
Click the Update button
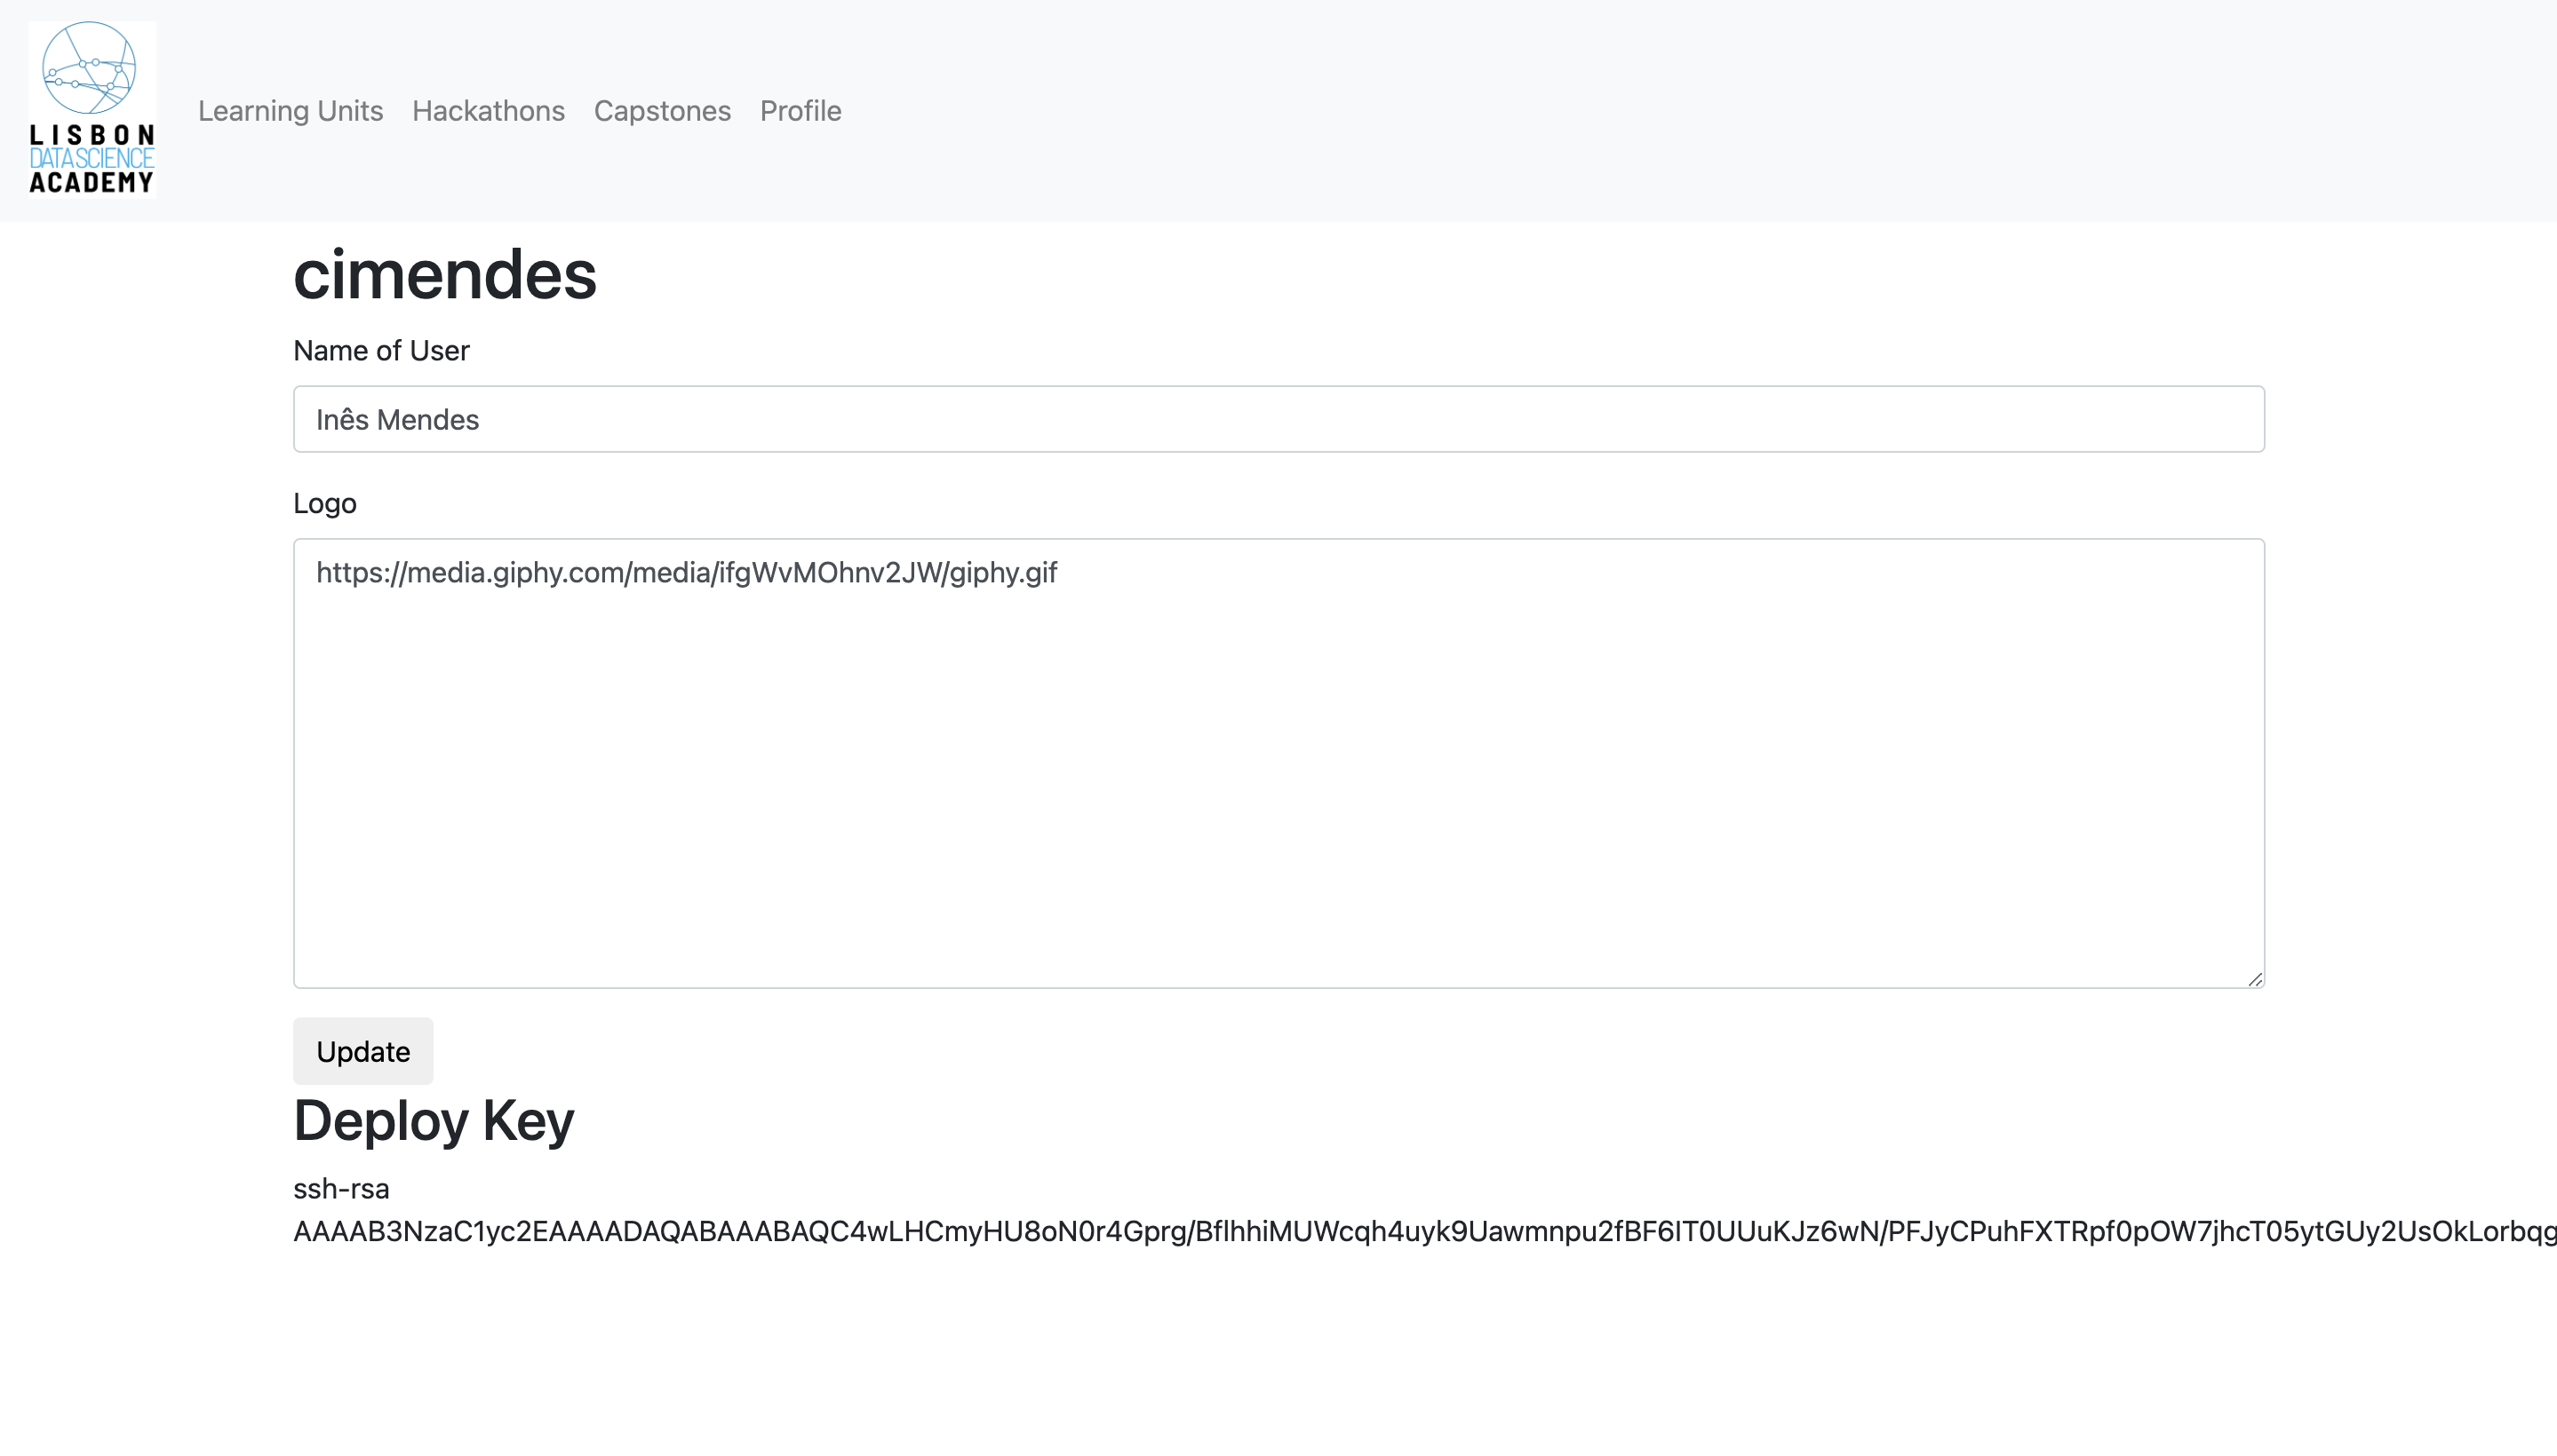click(362, 1051)
